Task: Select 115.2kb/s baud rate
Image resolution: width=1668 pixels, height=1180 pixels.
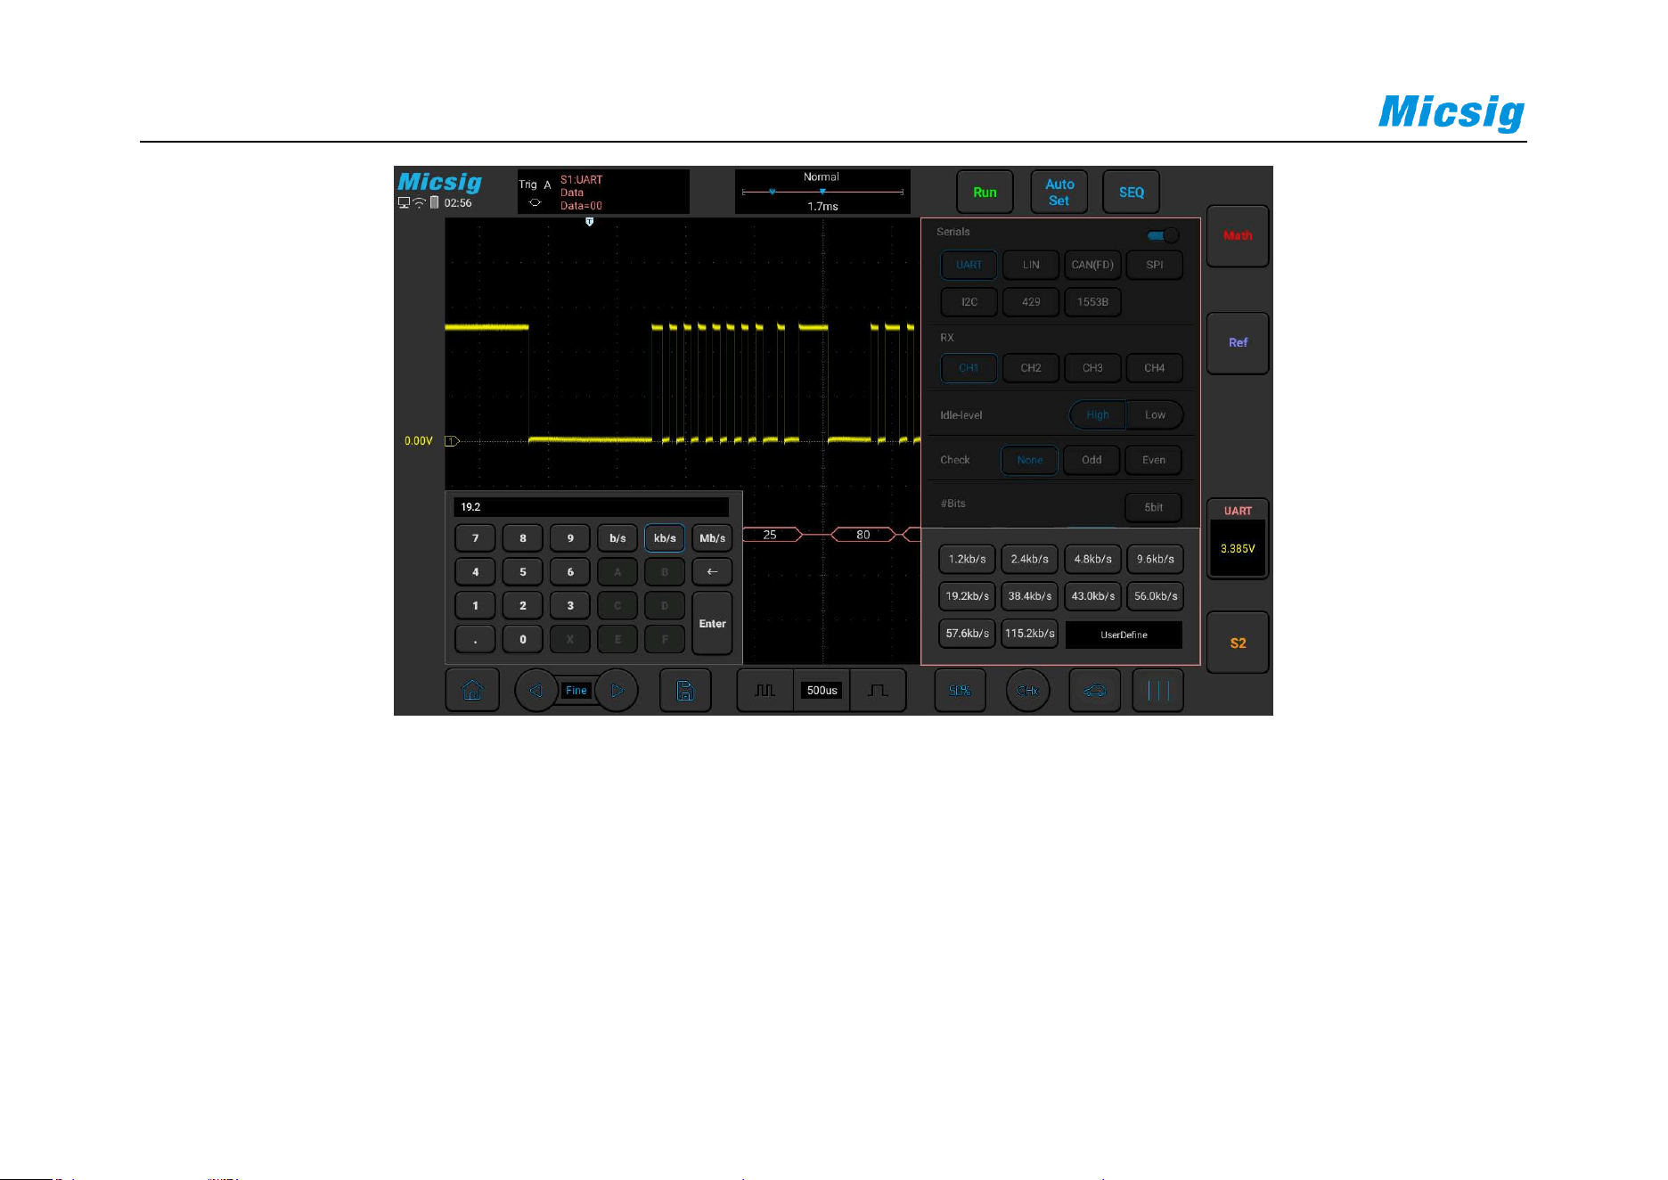Action: pos(1029,634)
